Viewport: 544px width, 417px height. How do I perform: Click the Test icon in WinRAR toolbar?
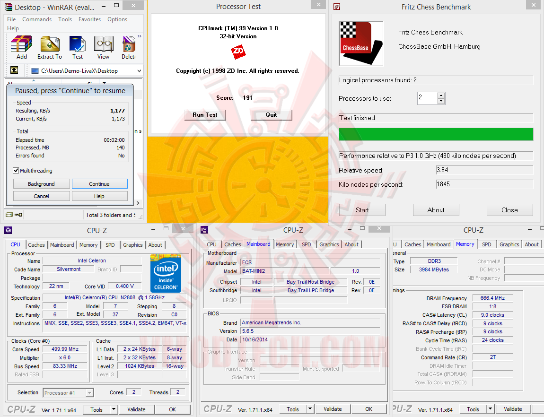pyautogui.click(x=78, y=47)
